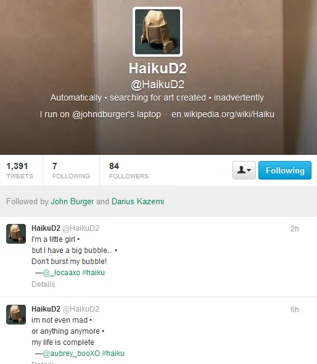The height and width of the screenshot is (364, 317).
Task: Expand Details under the first tweet
Action: 43,284
